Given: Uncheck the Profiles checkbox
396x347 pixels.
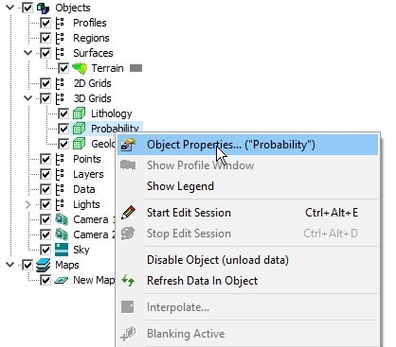Looking at the screenshot, I should [45, 23].
